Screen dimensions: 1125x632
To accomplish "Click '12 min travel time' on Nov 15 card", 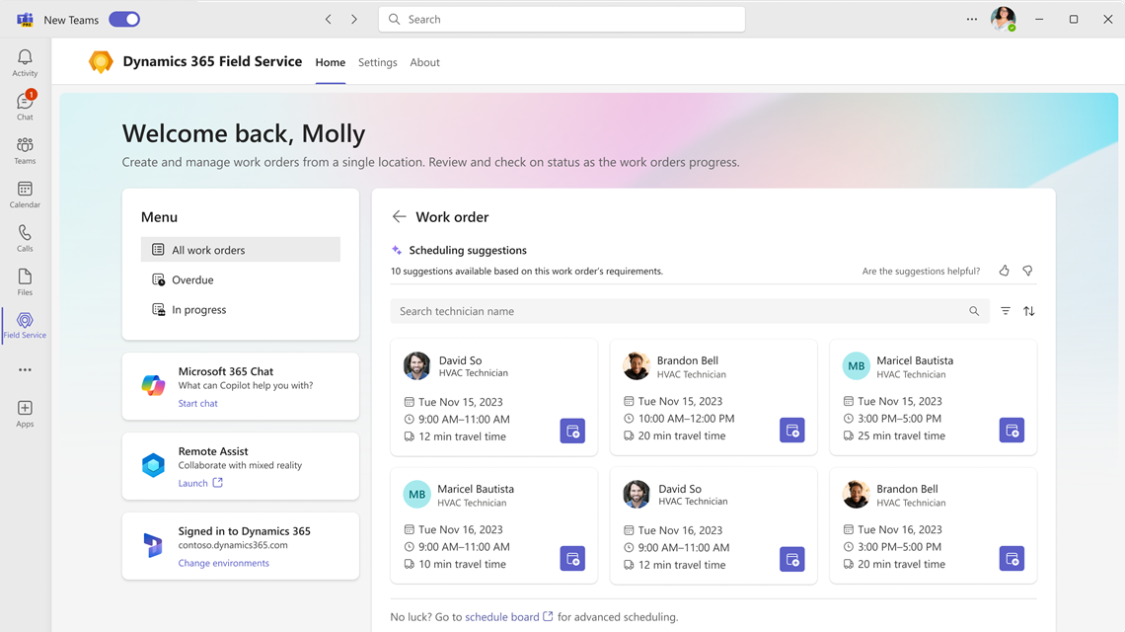I will (463, 436).
